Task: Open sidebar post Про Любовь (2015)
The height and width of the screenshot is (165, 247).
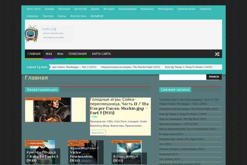Action: point(170,159)
